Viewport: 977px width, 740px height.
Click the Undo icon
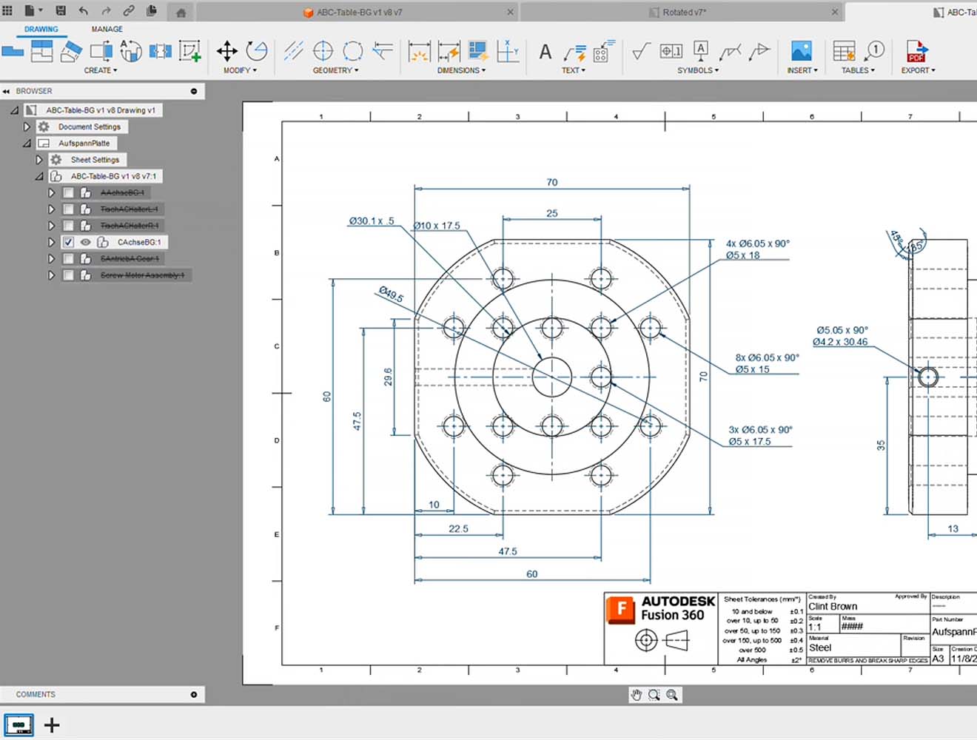pyautogui.click(x=84, y=10)
